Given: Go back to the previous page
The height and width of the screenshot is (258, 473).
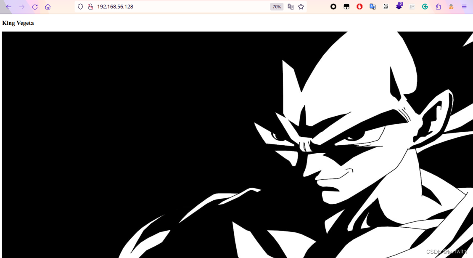Looking at the screenshot, I should coord(9,7).
